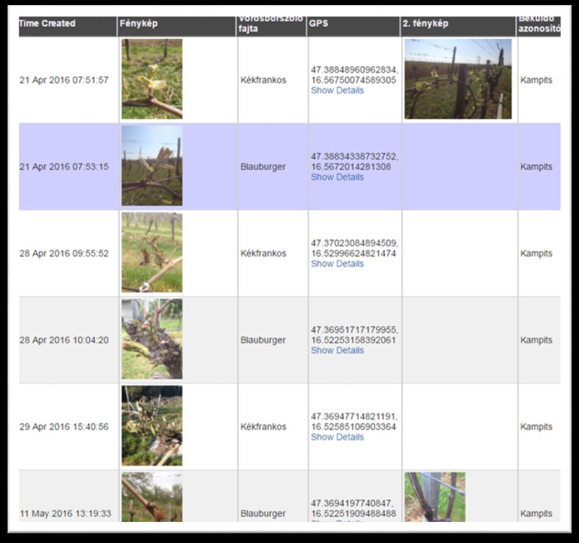
Task: Open Show Details for 21 Apr 07:53:15 row
Action: (x=337, y=177)
